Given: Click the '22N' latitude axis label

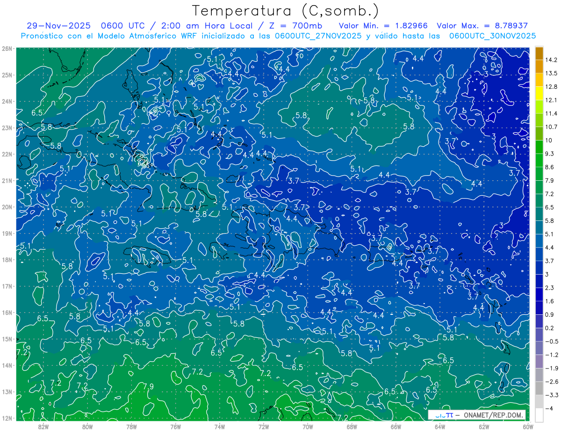Looking at the screenshot, I should click(7, 154).
